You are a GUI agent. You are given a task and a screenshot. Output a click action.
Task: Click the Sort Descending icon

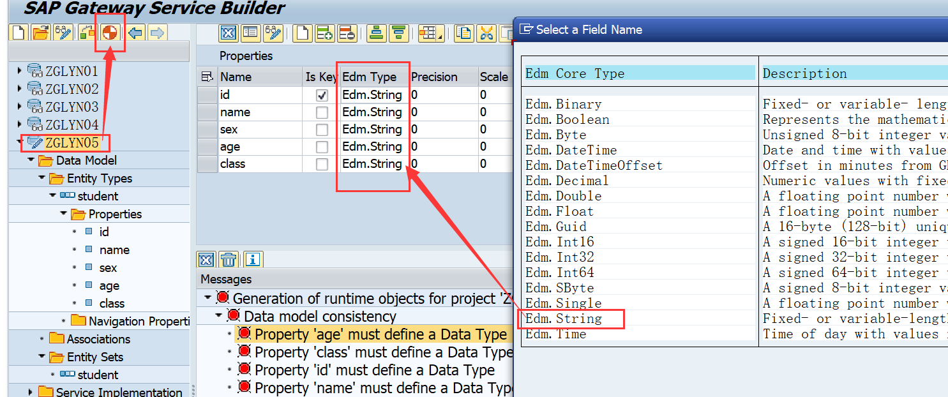click(398, 33)
